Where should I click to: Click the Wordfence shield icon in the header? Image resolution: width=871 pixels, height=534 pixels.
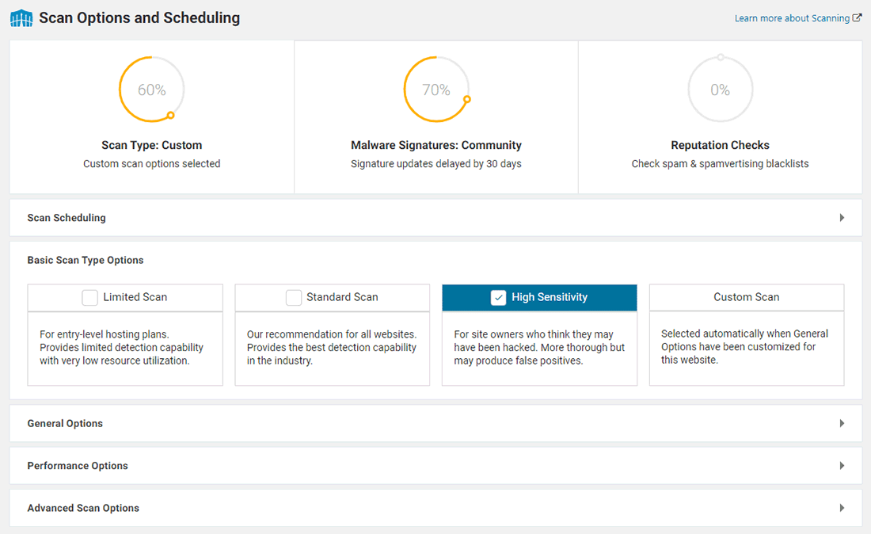(x=21, y=17)
